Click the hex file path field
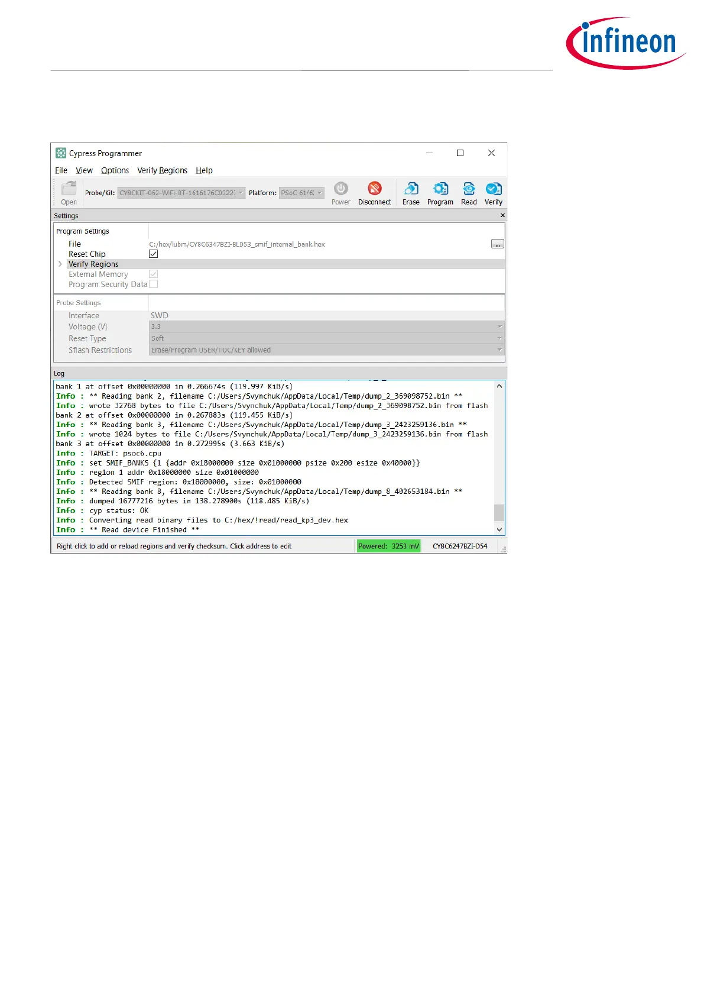The image size is (704, 996). coord(319,244)
